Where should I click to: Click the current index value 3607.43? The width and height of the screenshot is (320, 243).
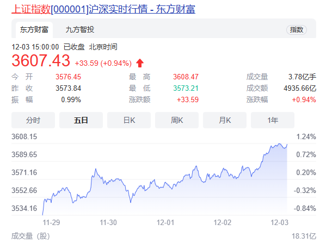41,60
